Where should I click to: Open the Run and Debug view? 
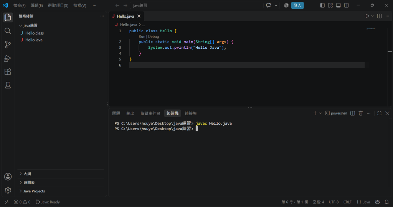pyautogui.click(x=8, y=58)
